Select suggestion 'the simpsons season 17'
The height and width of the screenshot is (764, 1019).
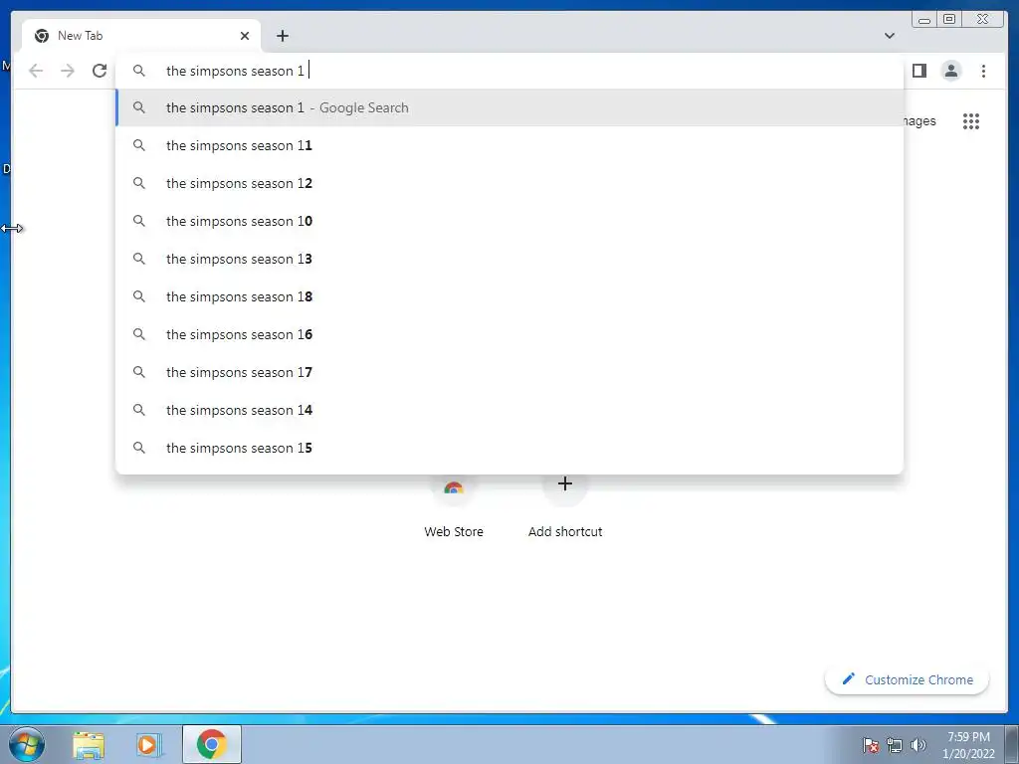[x=509, y=372]
